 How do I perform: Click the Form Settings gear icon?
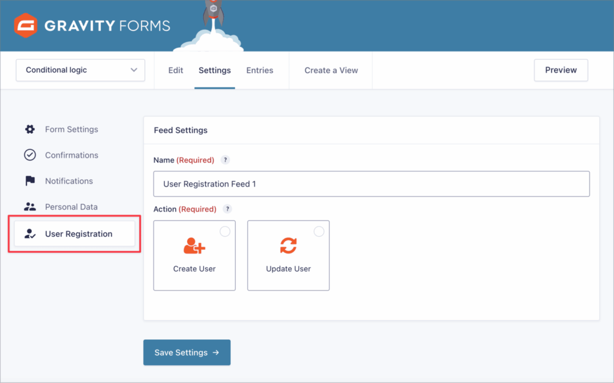point(30,129)
